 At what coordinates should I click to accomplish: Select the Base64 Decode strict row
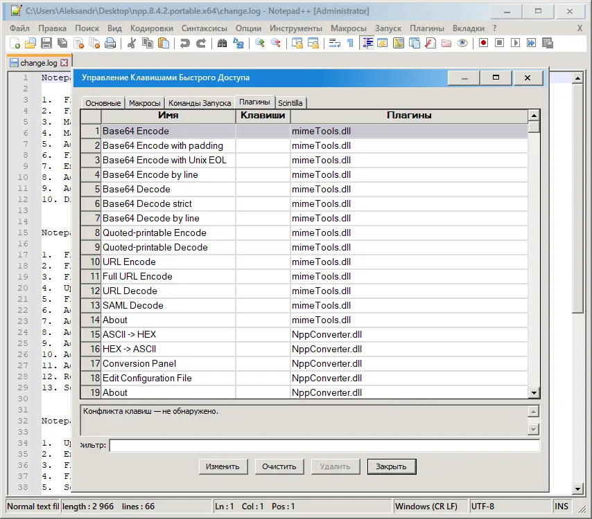[304, 203]
